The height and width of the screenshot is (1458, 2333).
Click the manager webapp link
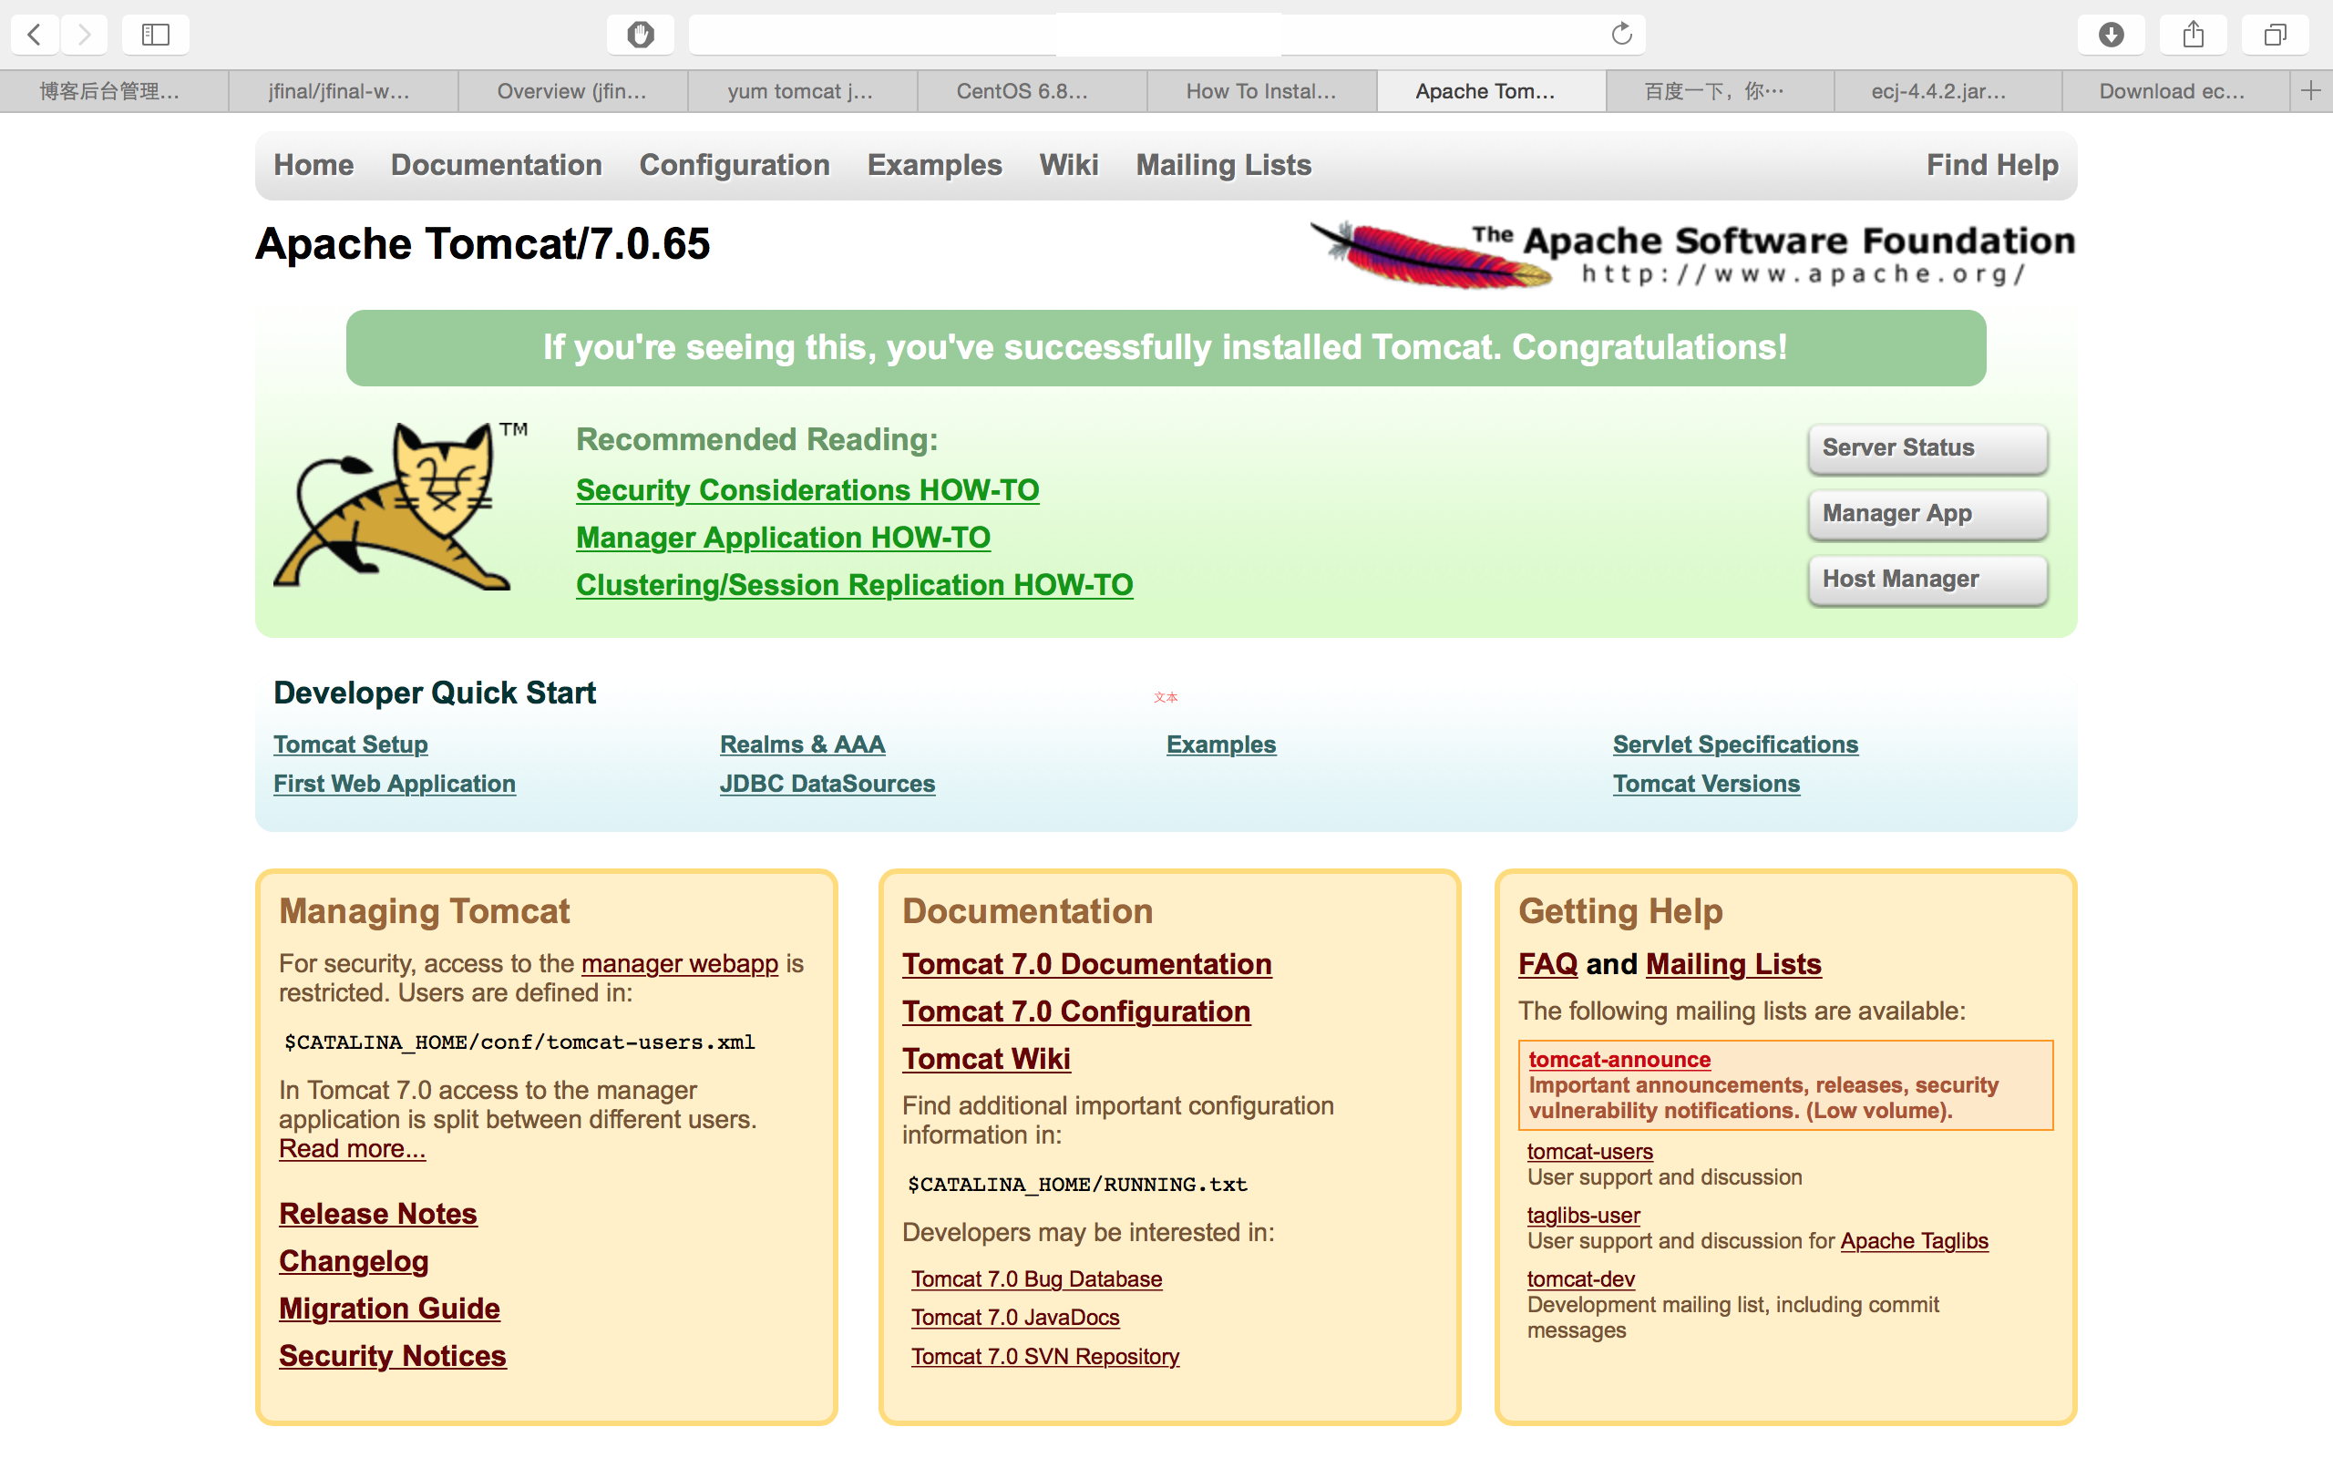(x=680, y=963)
